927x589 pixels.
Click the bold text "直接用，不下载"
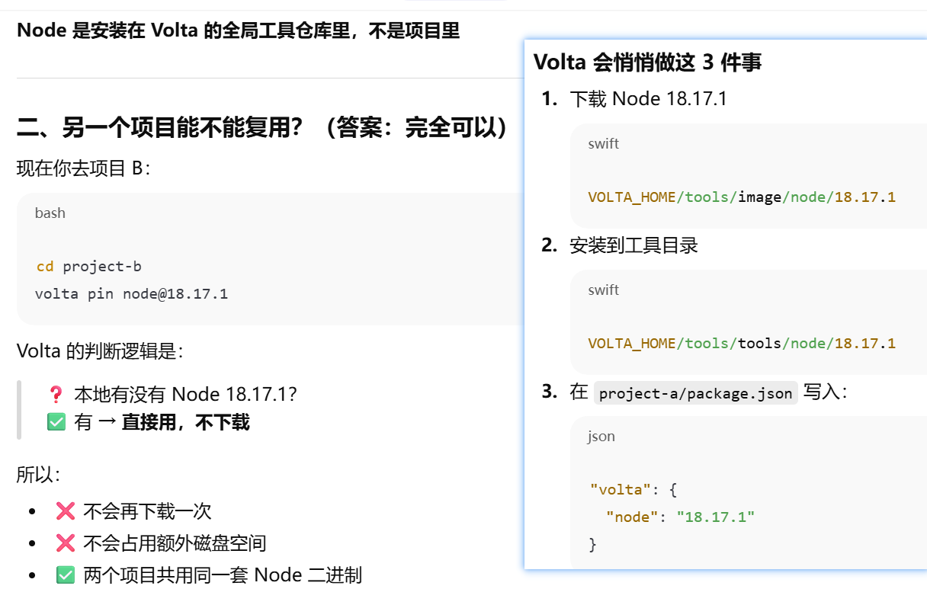186,422
